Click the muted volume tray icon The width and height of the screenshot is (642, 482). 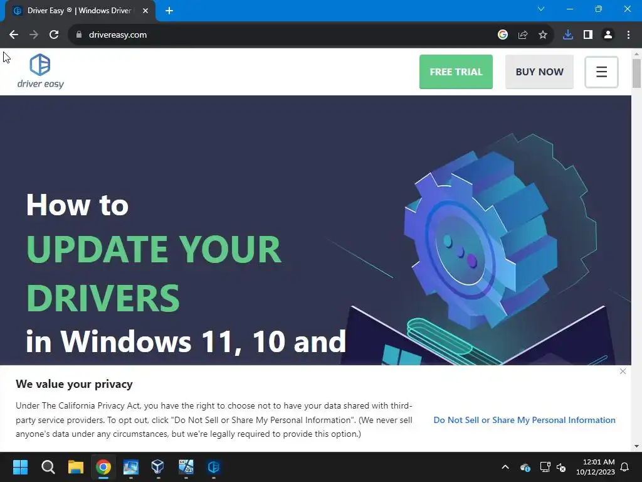(x=561, y=467)
